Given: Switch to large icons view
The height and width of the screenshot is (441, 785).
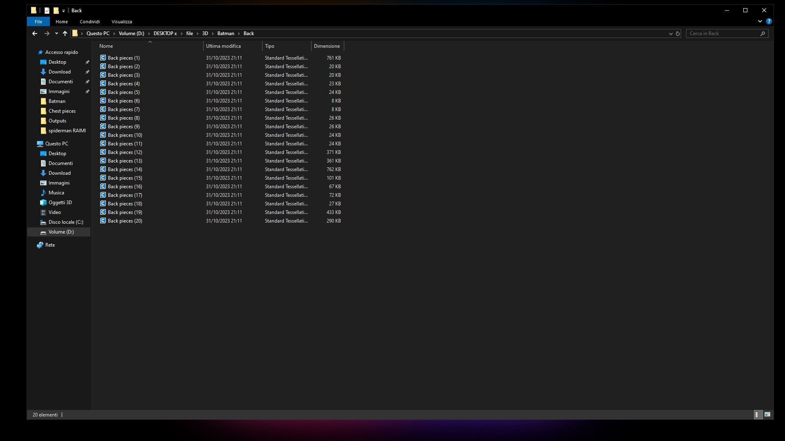Looking at the screenshot, I should pyautogui.click(x=767, y=414).
